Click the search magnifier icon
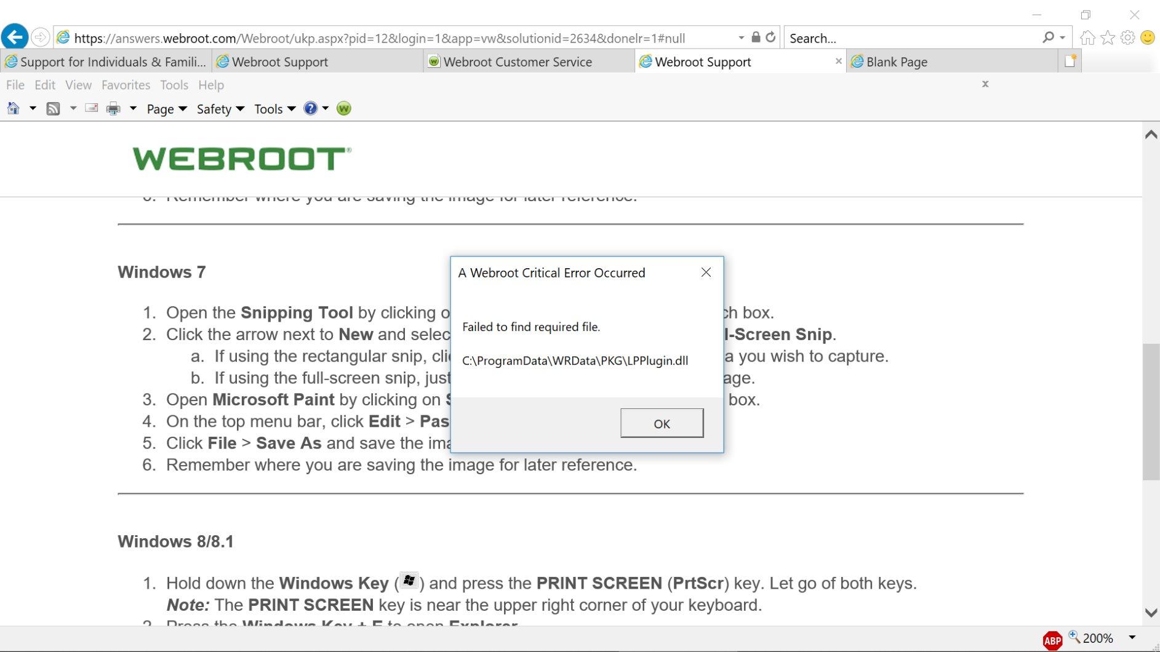The width and height of the screenshot is (1160, 652). pos(1048,38)
